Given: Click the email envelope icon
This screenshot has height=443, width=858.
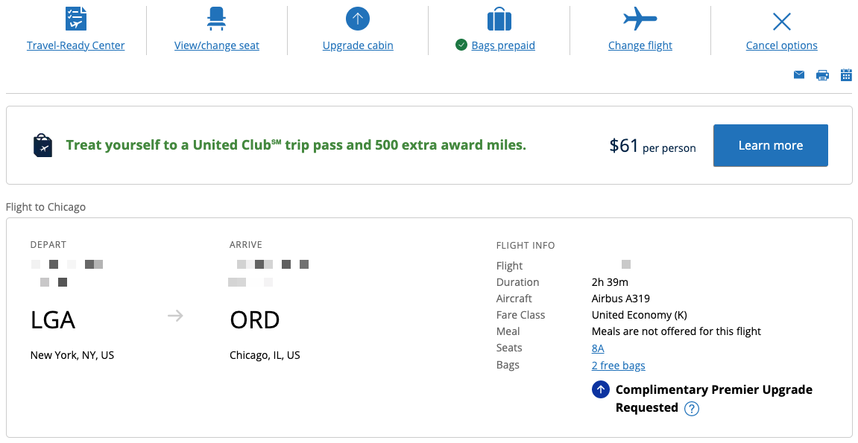Looking at the screenshot, I should (x=799, y=75).
